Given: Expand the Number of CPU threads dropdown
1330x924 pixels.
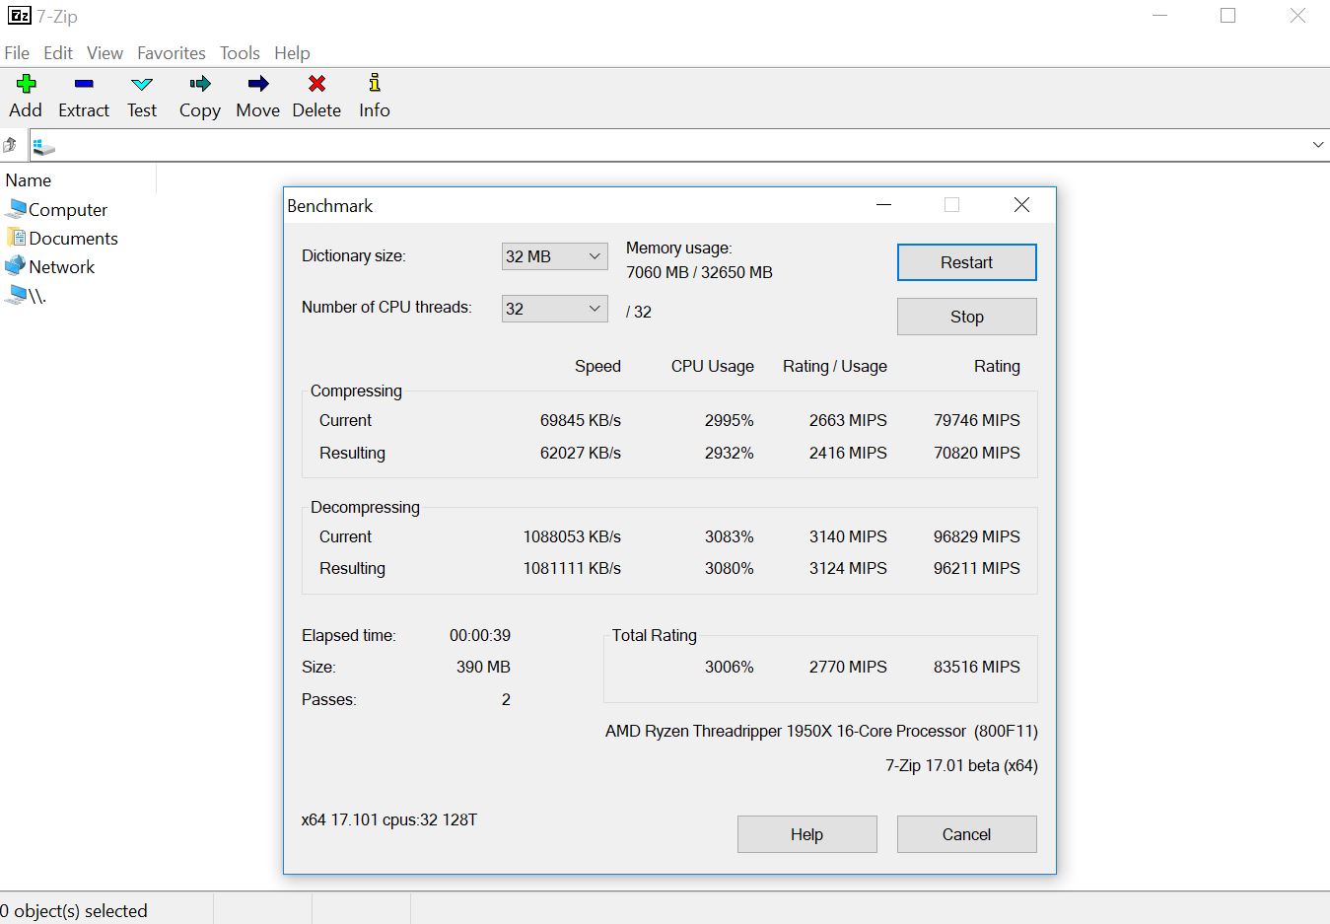Looking at the screenshot, I should click(x=554, y=309).
